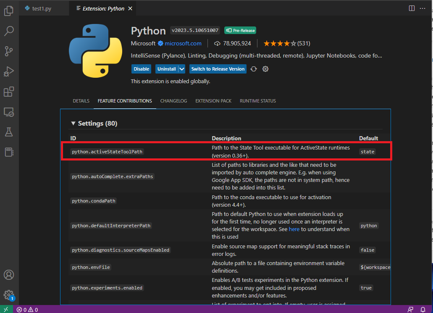The height and width of the screenshot is (313, 433).
Task: Open the microsoft.com publisher link
Action: [183, 43]
